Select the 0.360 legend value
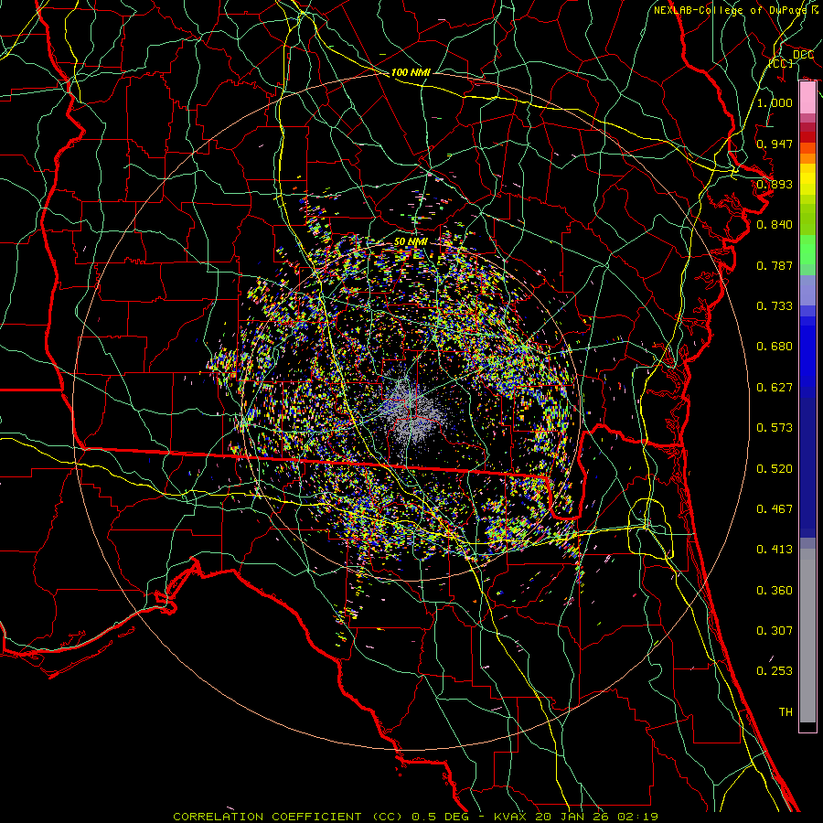823x823 pixels. pyautogui.click(x=775, y=591)
